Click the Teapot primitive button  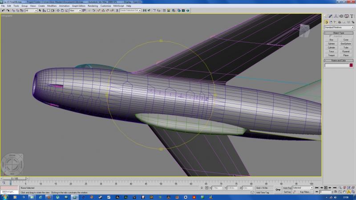tap(331, 55)
